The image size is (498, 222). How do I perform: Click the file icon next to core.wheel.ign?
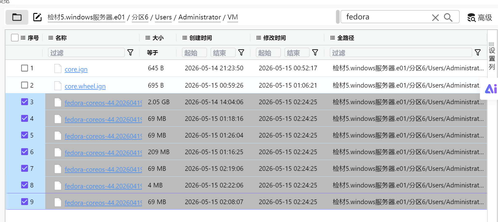tap(58, 85)
